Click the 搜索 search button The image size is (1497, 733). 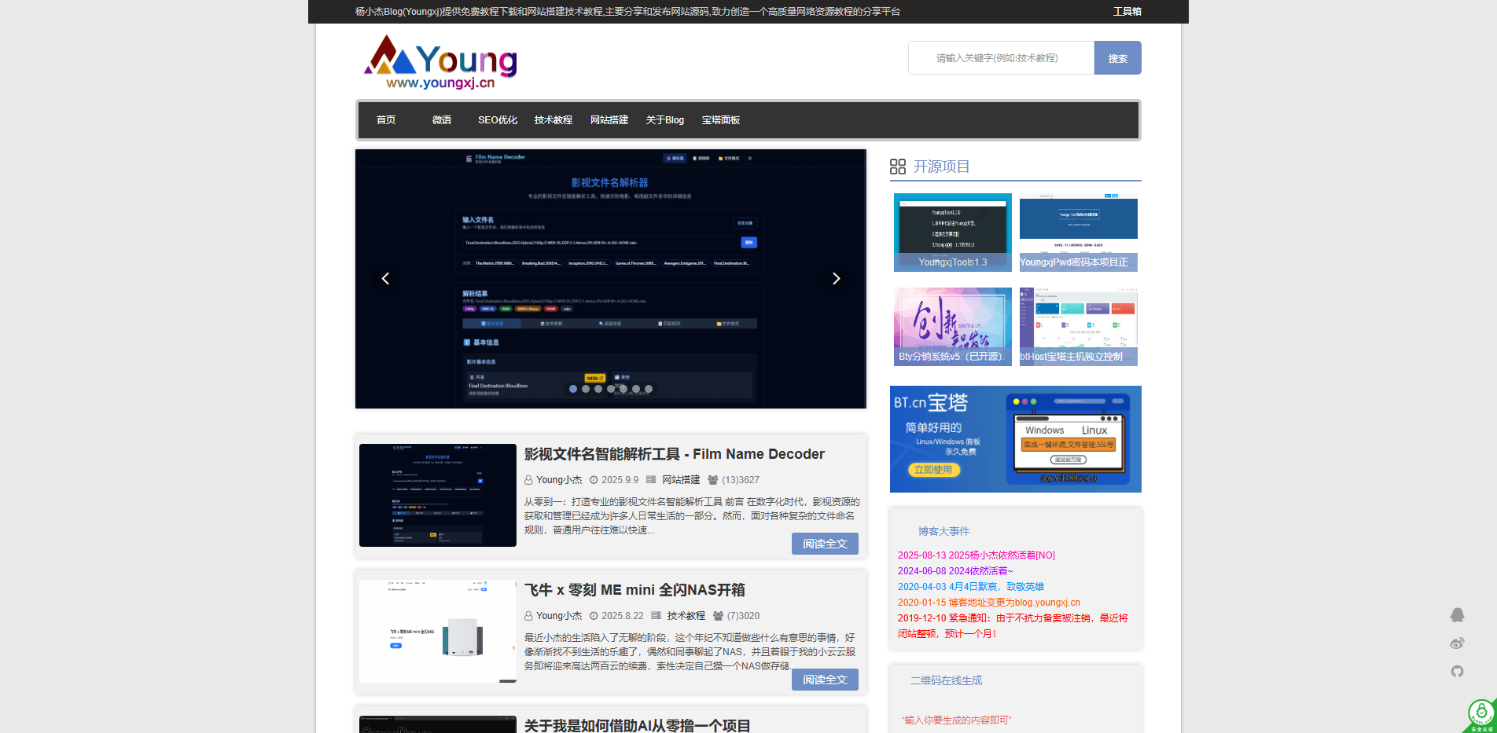tap(1117, 57)
